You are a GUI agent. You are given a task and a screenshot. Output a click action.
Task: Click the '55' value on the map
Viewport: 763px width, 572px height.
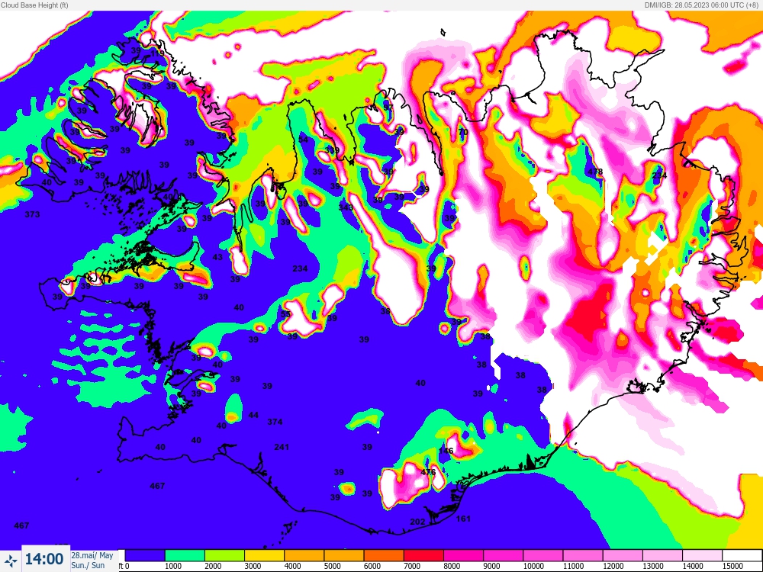[x=285, y=314]
